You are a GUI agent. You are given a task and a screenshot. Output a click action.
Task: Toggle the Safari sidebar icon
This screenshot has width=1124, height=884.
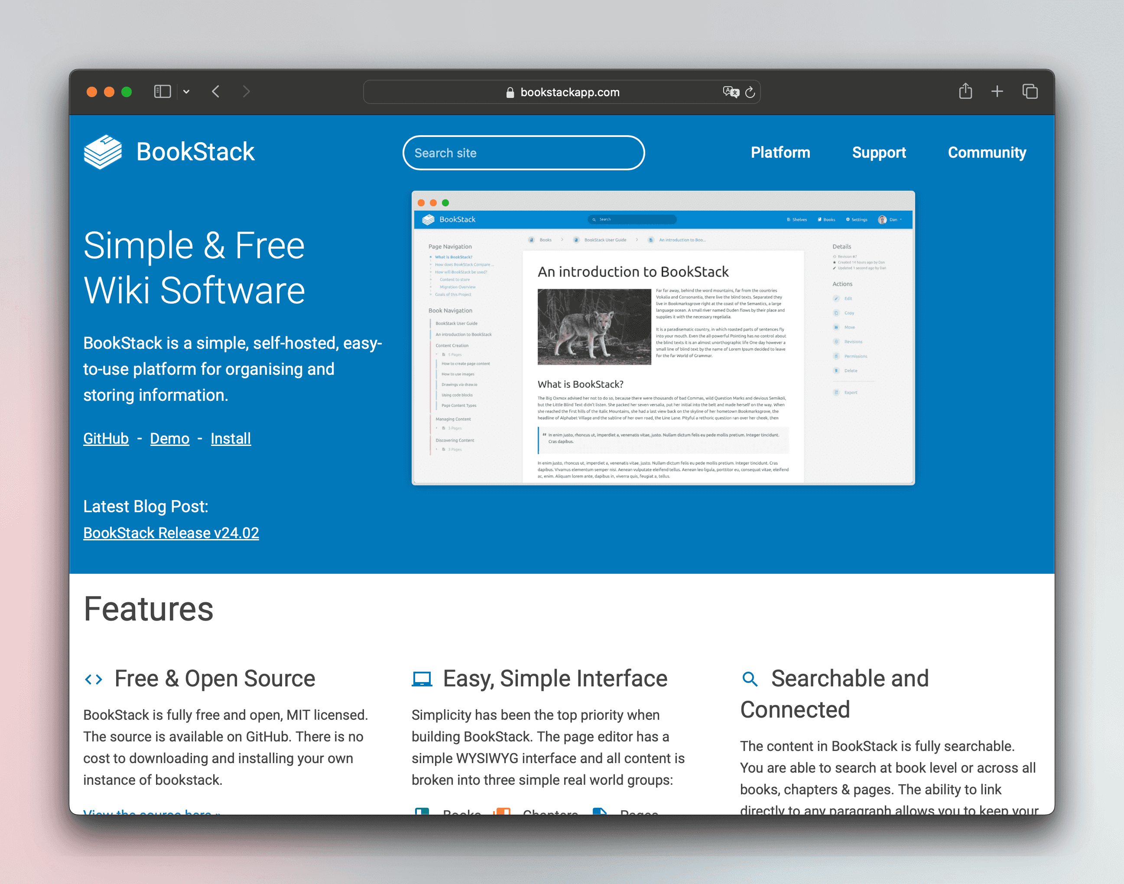point(162,91)
